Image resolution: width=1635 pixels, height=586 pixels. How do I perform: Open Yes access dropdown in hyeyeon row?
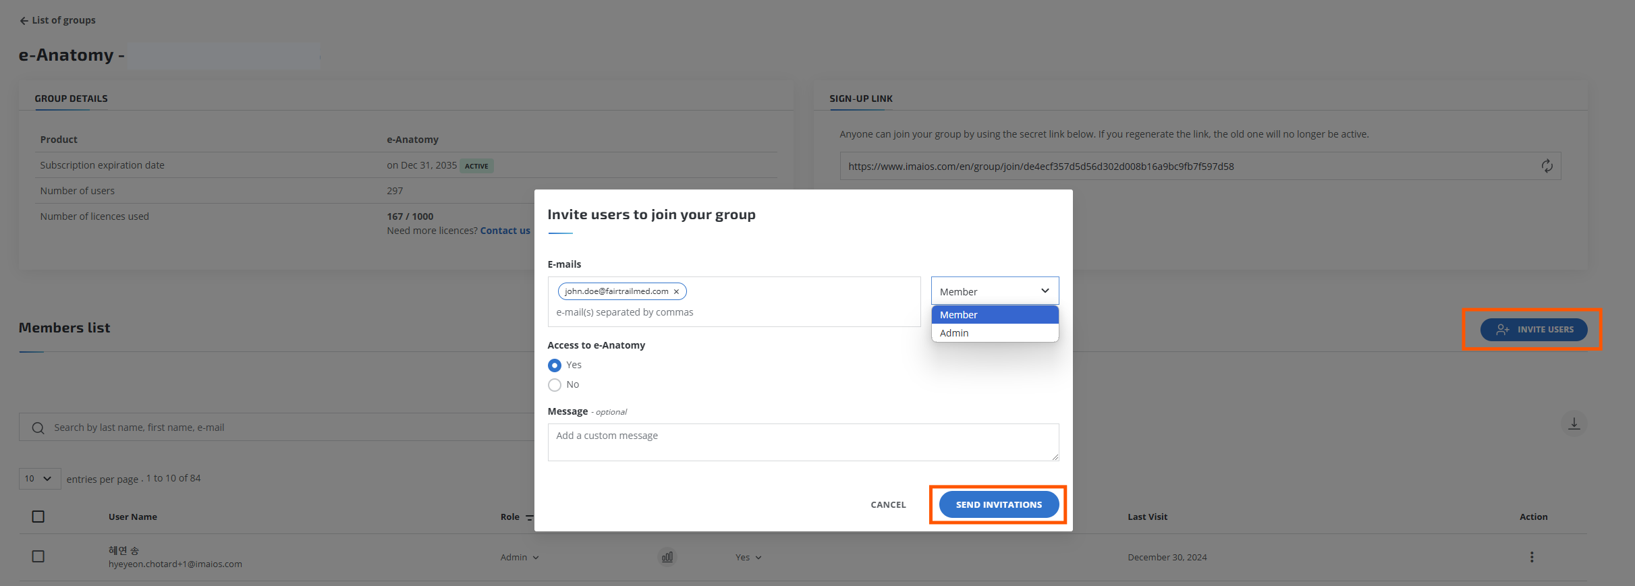pyautogui.click(x=748, y=558)
